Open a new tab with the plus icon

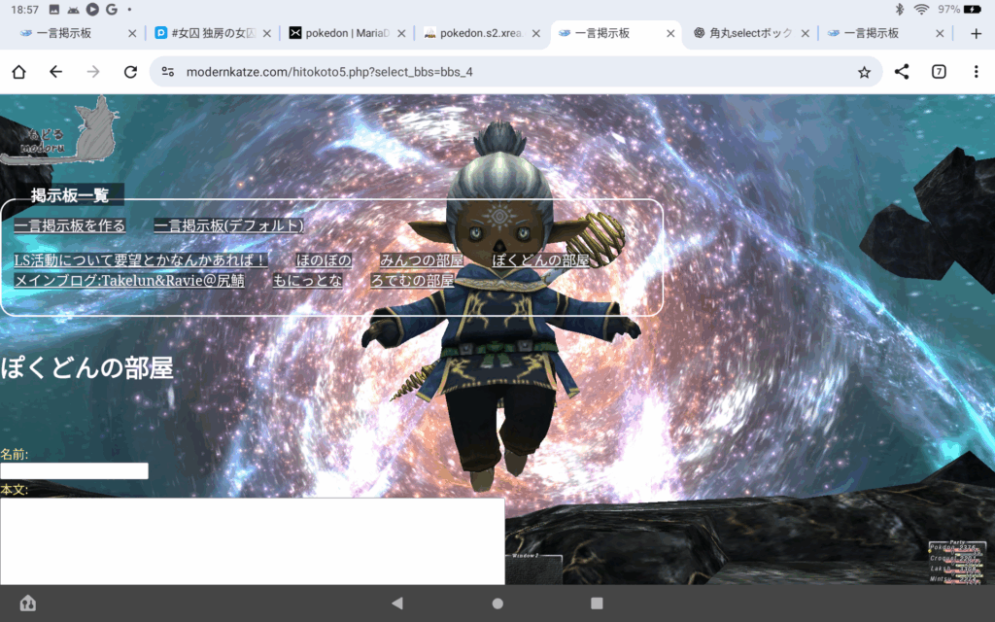tap(976, 33)
